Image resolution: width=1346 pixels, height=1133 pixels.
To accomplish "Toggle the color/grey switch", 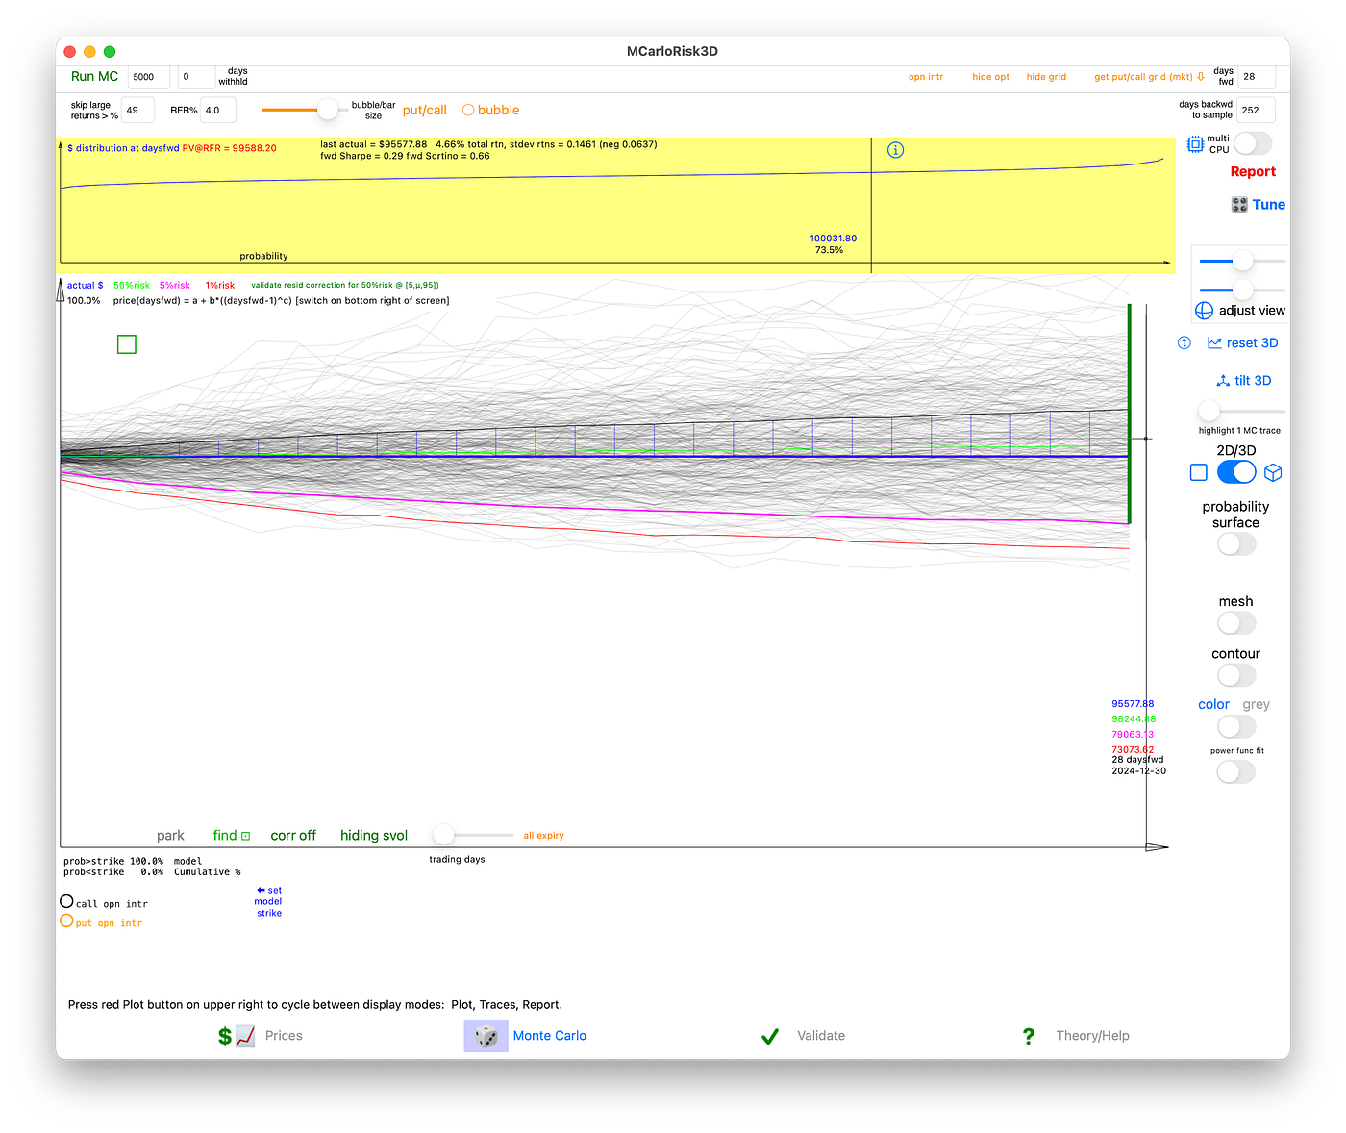I will point(1236,726).
